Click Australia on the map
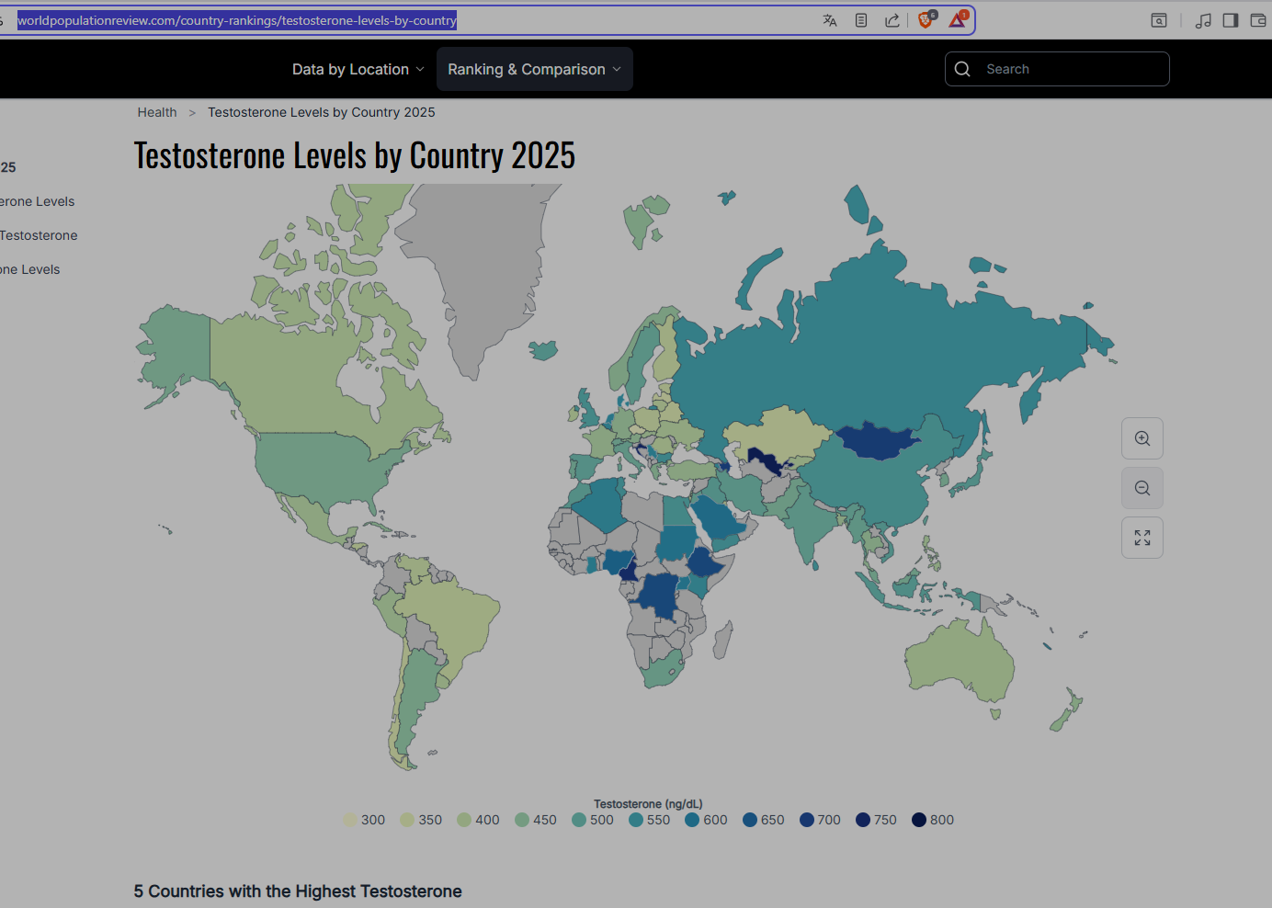Image resolution: width=1272 pixels, height=908 pixels. 960,662
